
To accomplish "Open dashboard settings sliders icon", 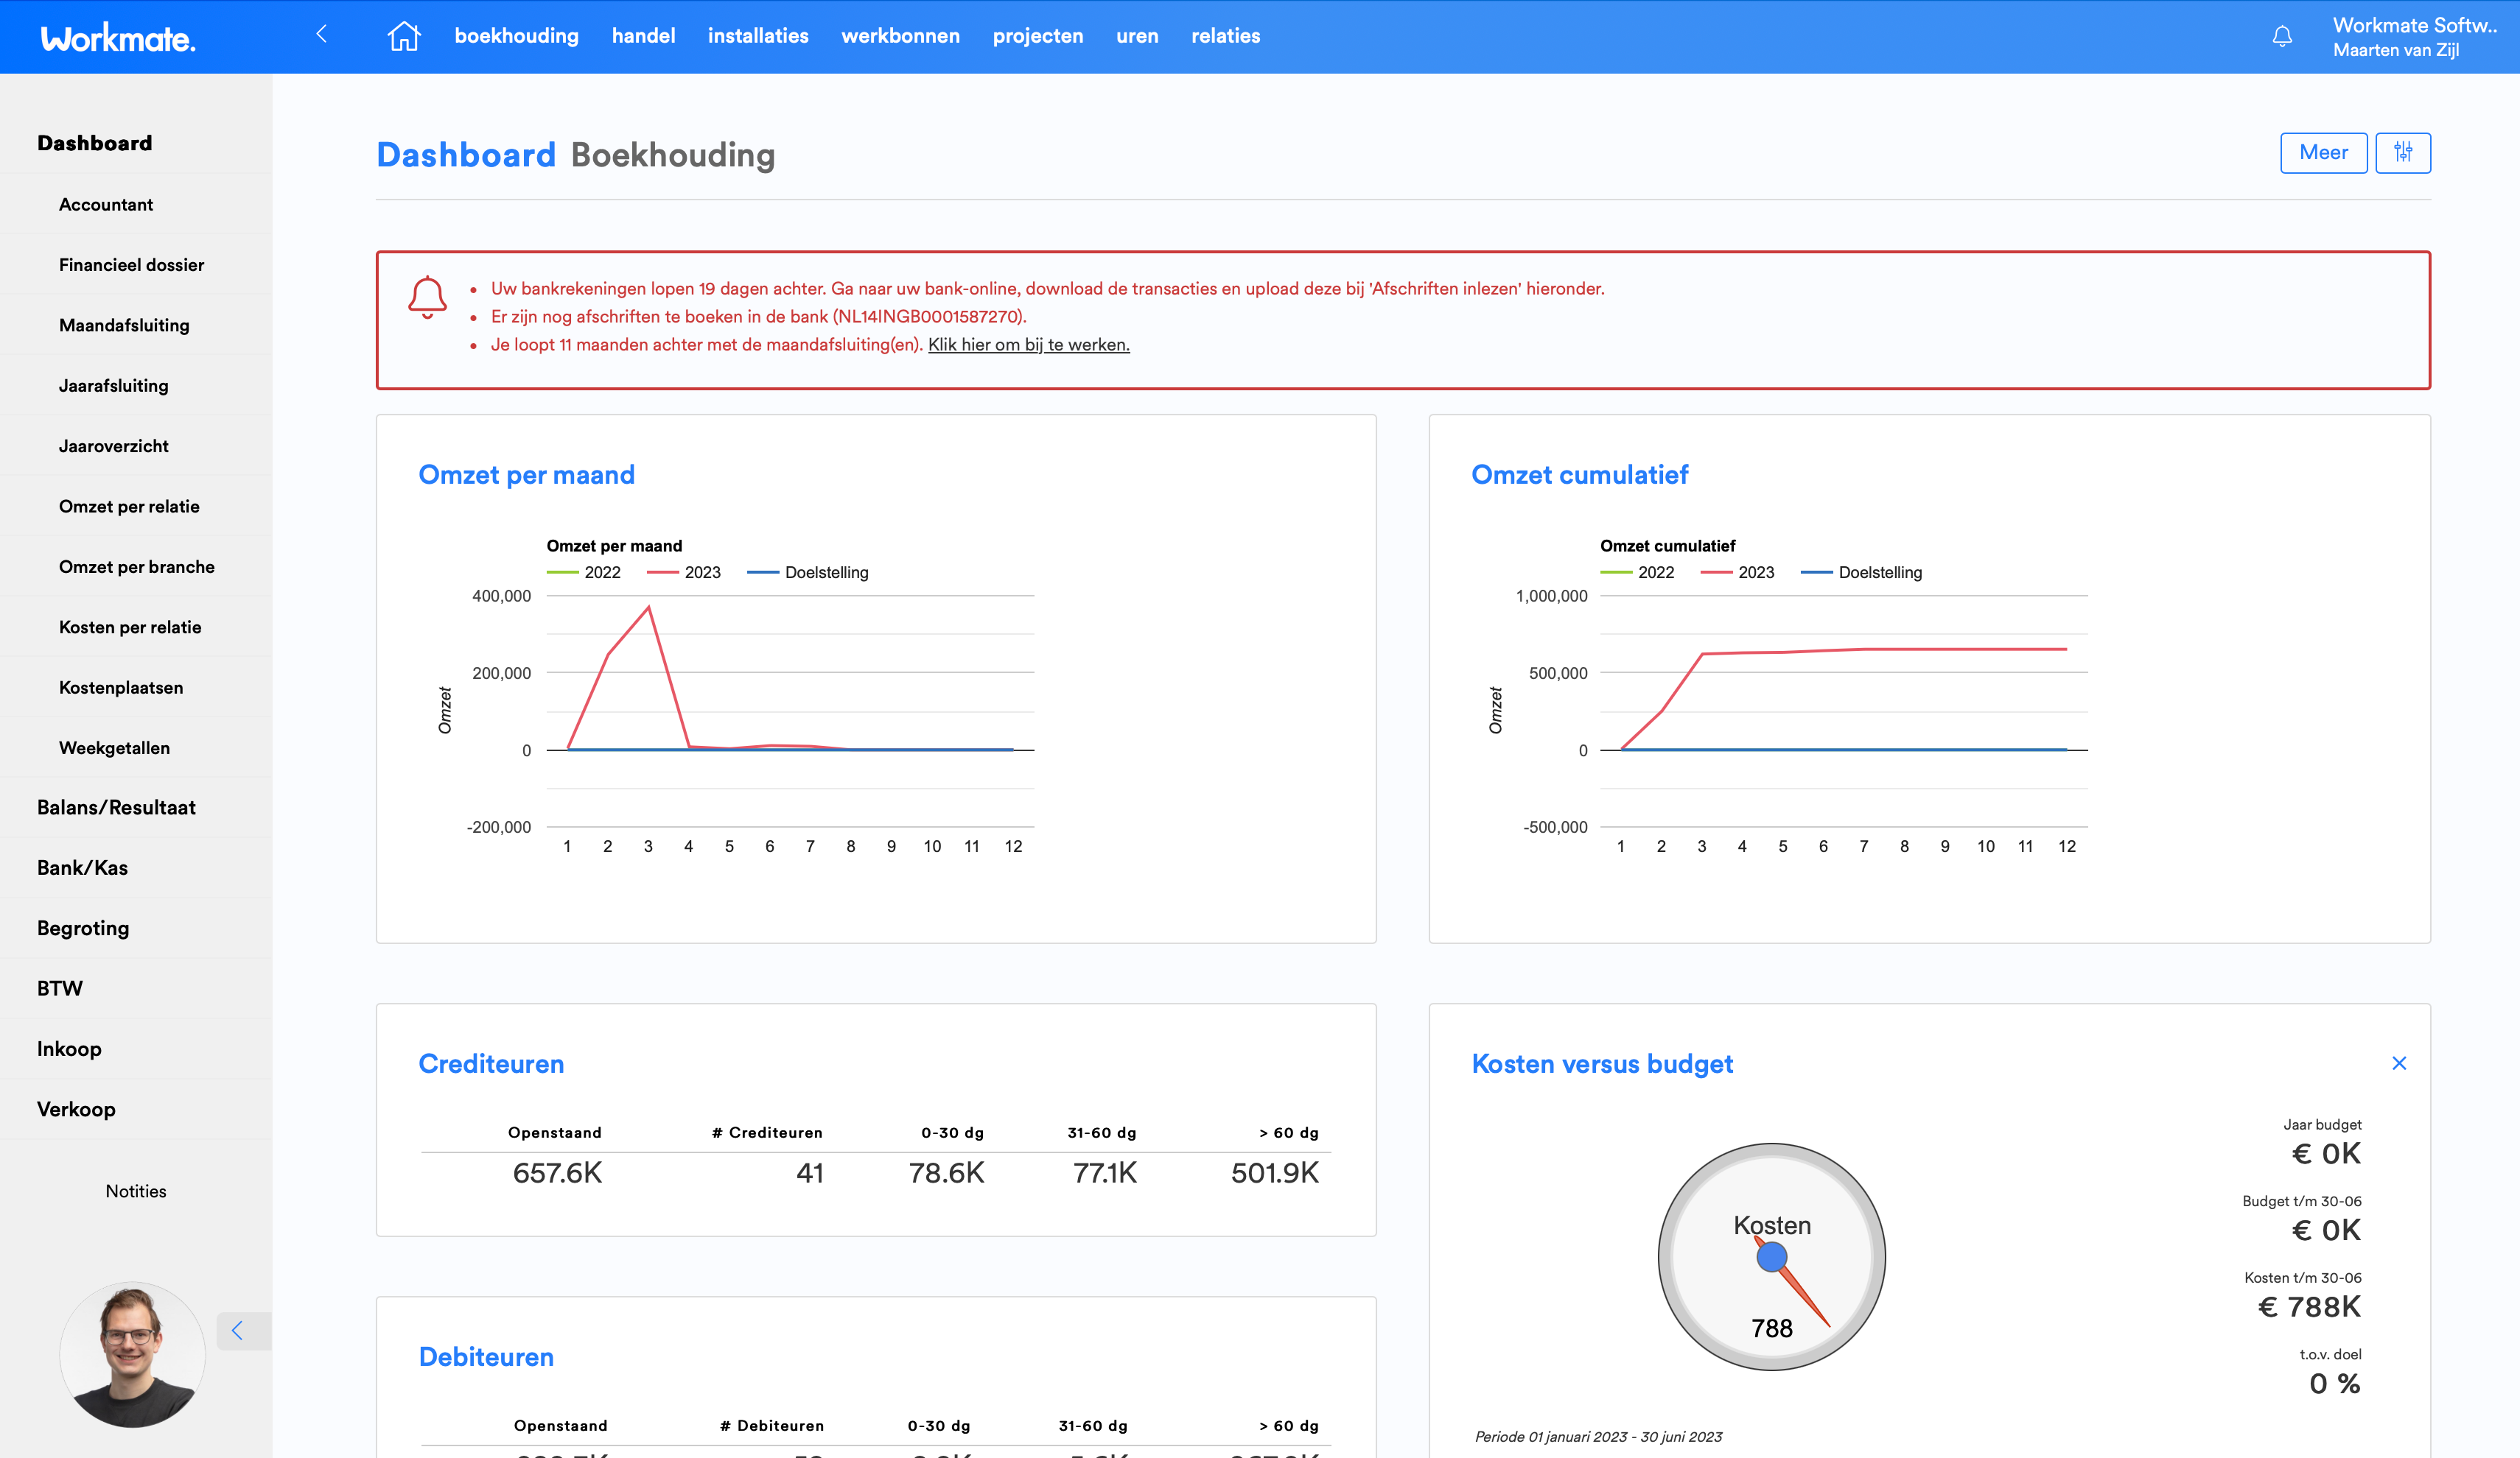I will coord(2403,153).
